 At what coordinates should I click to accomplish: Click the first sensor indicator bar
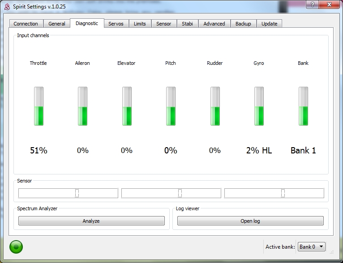point(68,193)
